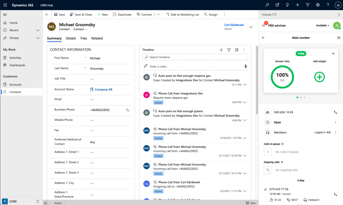This screenshot has height=205, width=343.
Task: Switch to the Details tab
Action: (71, 38)
